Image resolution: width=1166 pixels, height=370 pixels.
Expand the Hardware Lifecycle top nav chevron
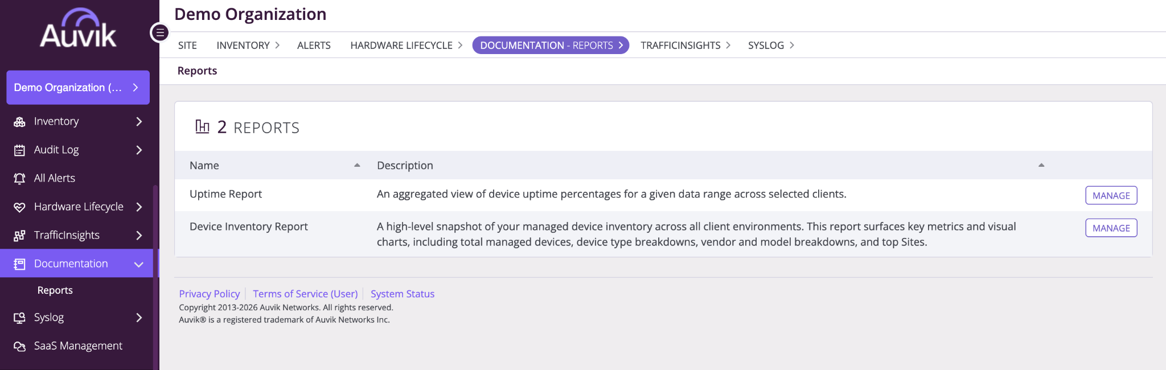tap(460, 45)
